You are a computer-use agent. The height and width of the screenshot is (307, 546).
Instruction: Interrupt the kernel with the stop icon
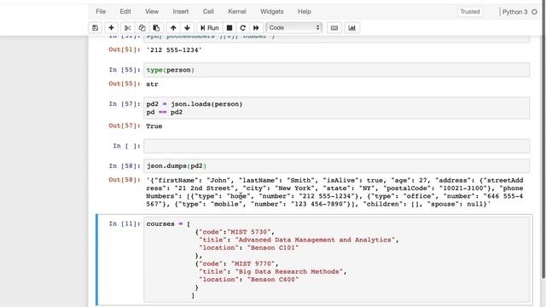point(229,28)
